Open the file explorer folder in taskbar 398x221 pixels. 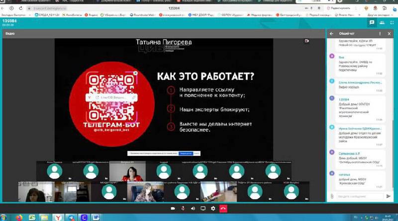coord(45,218)
